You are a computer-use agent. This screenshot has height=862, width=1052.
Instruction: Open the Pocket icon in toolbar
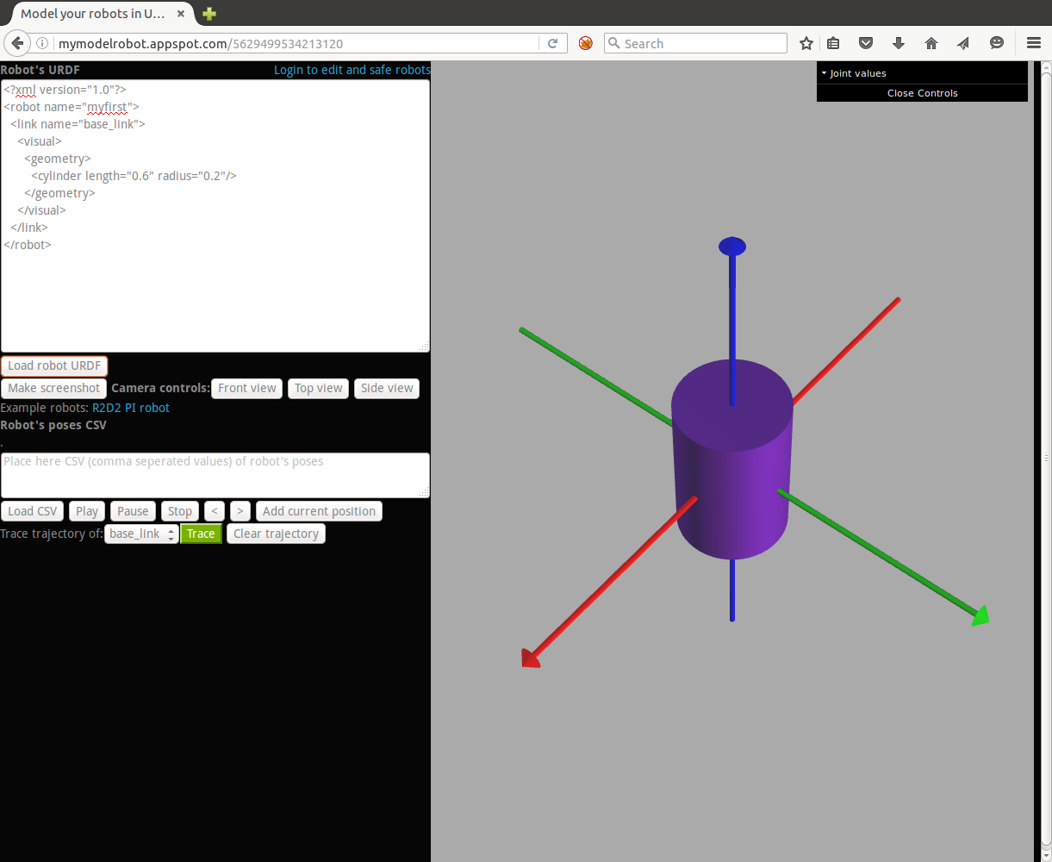(866, 43)
